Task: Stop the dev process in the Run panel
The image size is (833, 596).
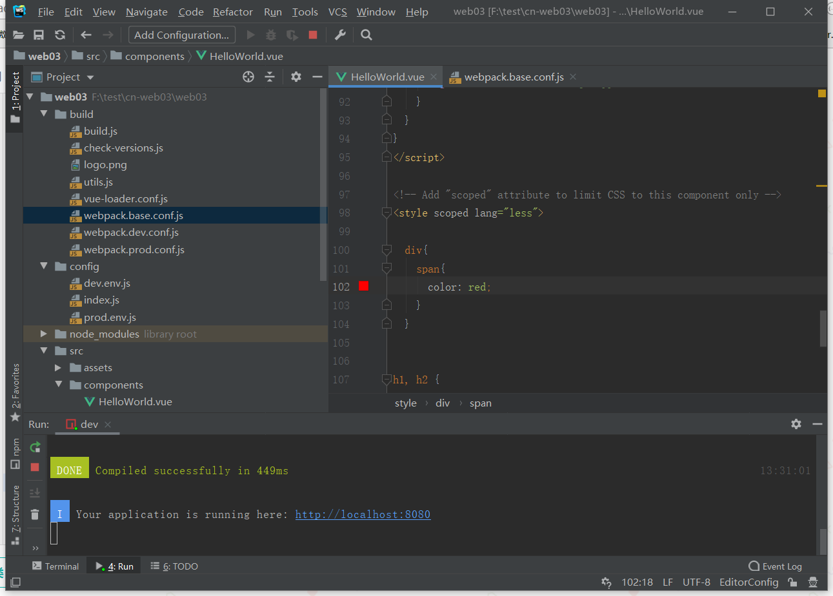Action: pos(35,467)
